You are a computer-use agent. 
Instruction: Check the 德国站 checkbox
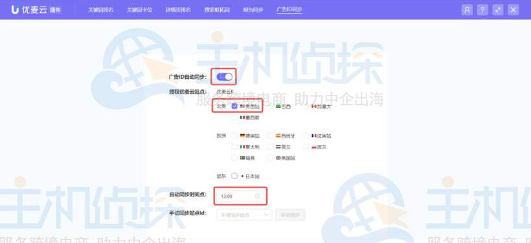click(x=234, y=136)
